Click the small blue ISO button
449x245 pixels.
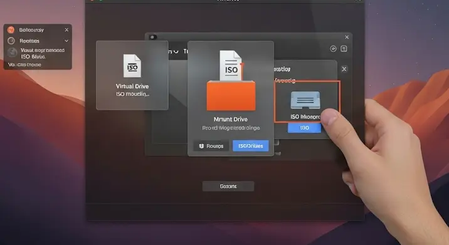(304, 128)
